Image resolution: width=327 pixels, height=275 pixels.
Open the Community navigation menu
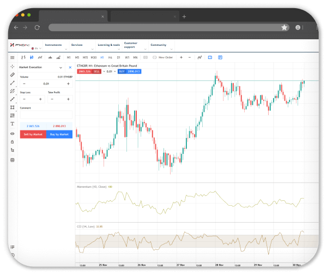click(x=159, y=45)
